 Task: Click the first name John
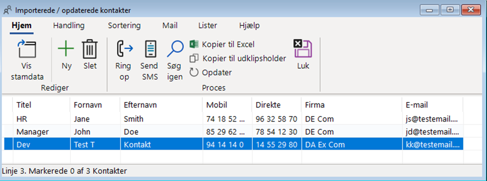click(x=95, y=132)
